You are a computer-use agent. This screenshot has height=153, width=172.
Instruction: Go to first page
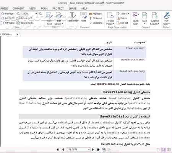click(x=58, y=150)
